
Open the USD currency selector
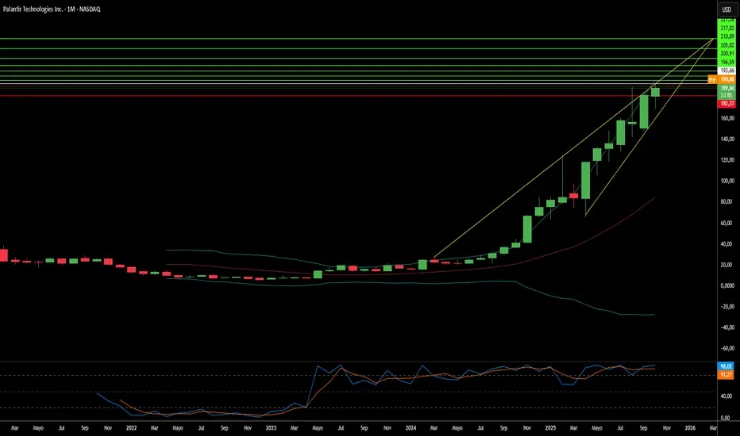(x=727, y=10)
